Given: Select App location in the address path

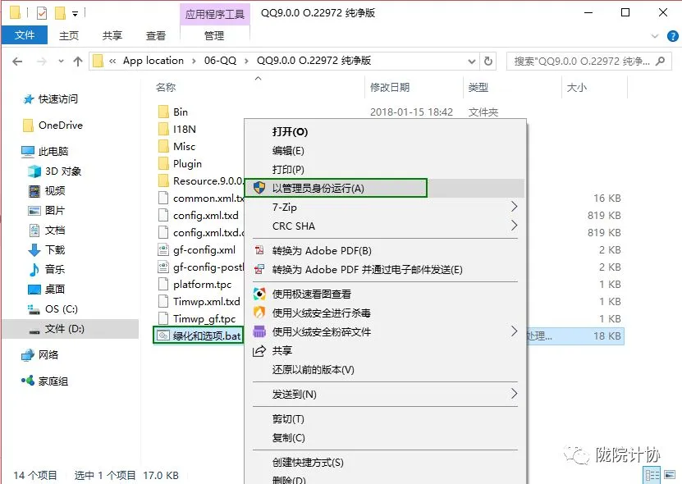Looking at the screenshot, I should click(x=153, y=61).
